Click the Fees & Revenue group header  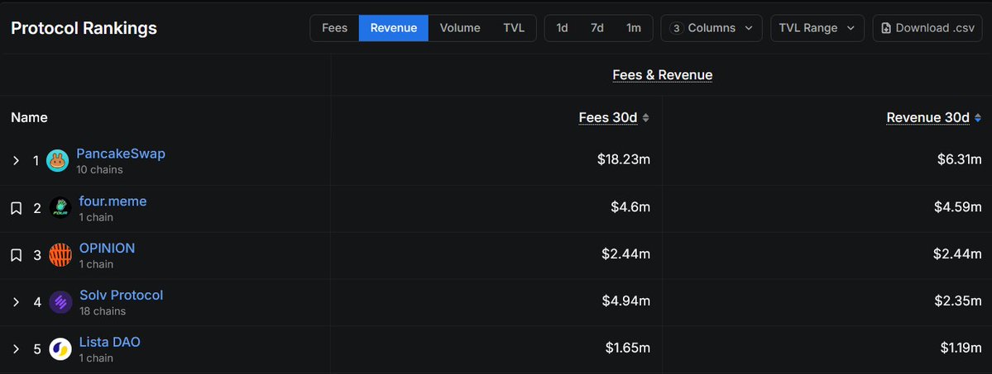pyautogui.click(x=663, y=75)
